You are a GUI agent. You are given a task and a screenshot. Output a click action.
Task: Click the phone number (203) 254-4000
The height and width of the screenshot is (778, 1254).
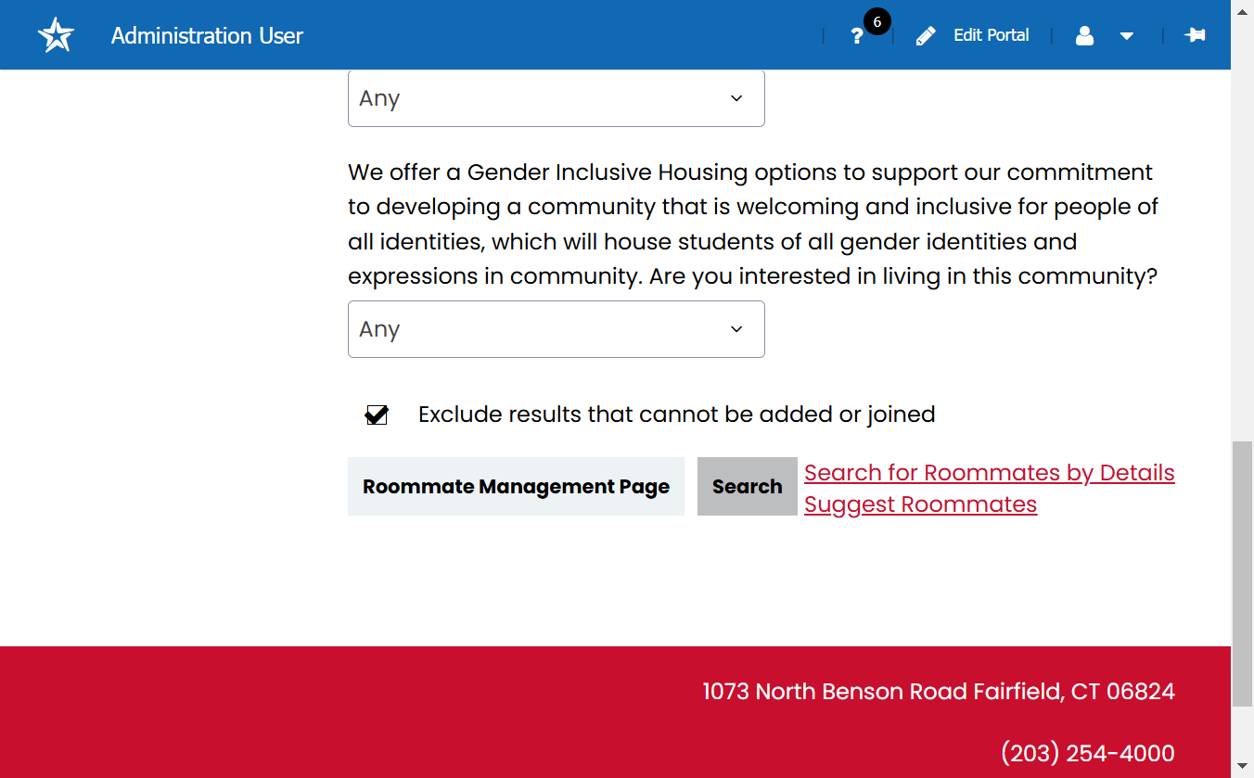(x=1087, y=754)
